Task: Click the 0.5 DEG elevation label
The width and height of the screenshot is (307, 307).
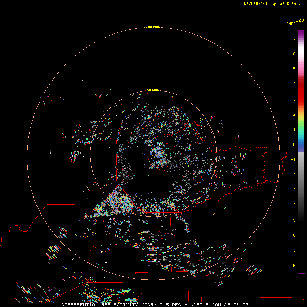Action: pos(171,305)
